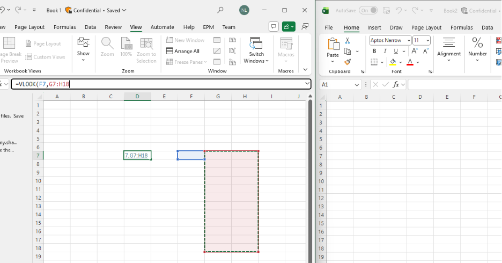The image size is (502, 263).
Task: Open the Copy options arrow in Book2
Action: click(x=357, y=51)
